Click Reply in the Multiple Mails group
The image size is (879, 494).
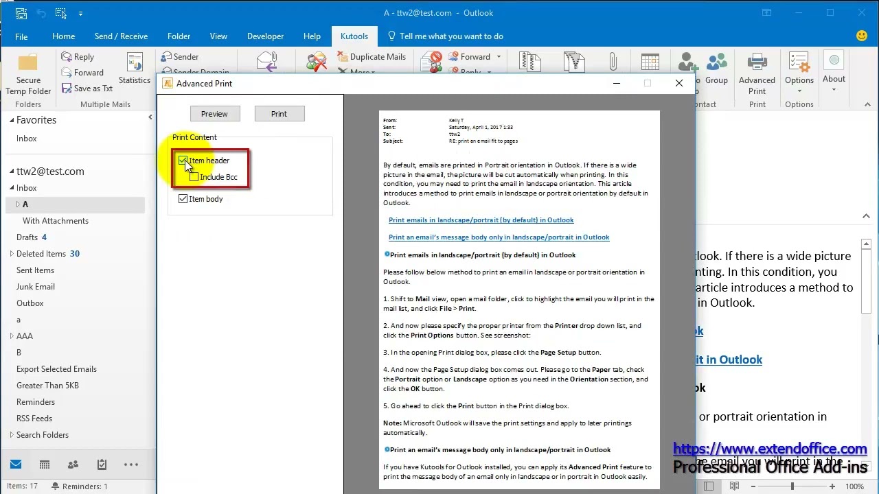(x=78, y=57)
